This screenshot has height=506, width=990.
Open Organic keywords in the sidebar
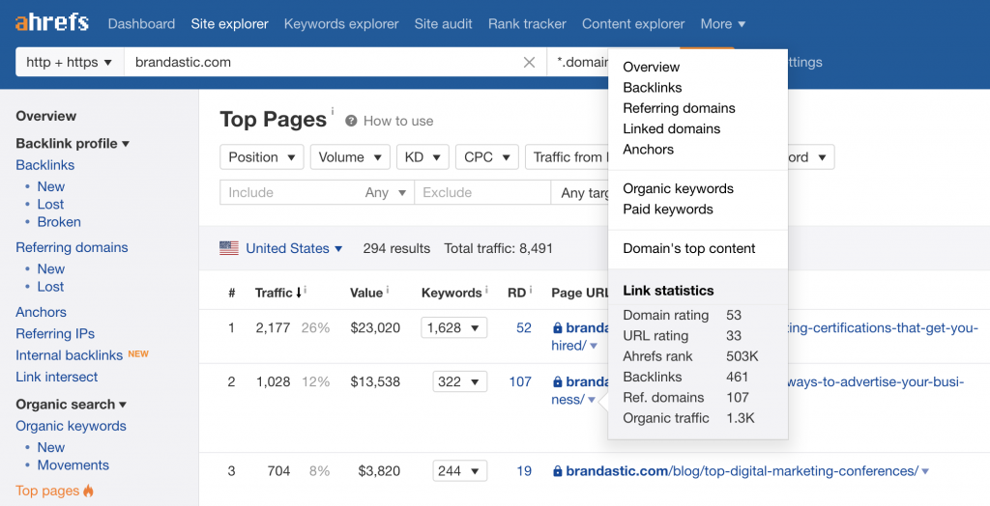pyautogui.click(x=71, y=426)
